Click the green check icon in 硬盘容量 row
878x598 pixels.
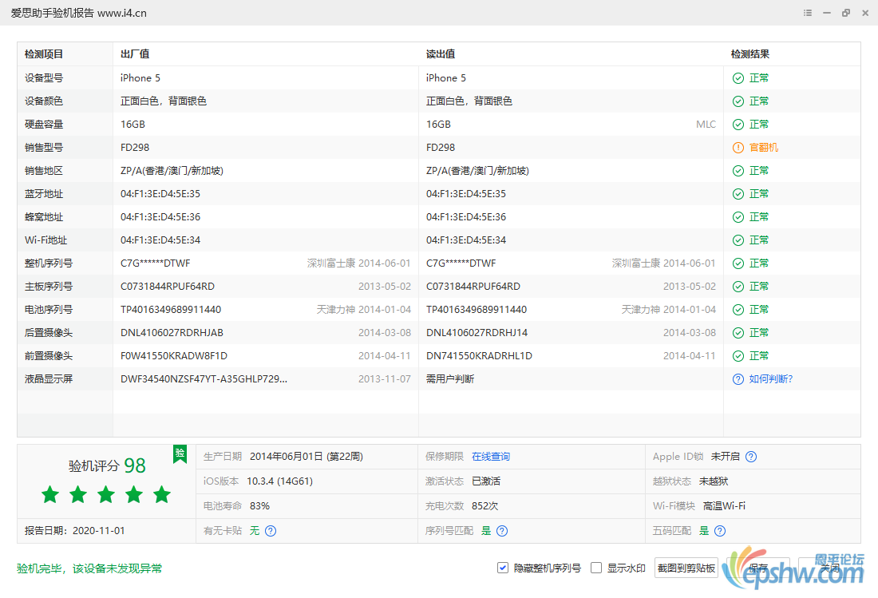[738, 125]
